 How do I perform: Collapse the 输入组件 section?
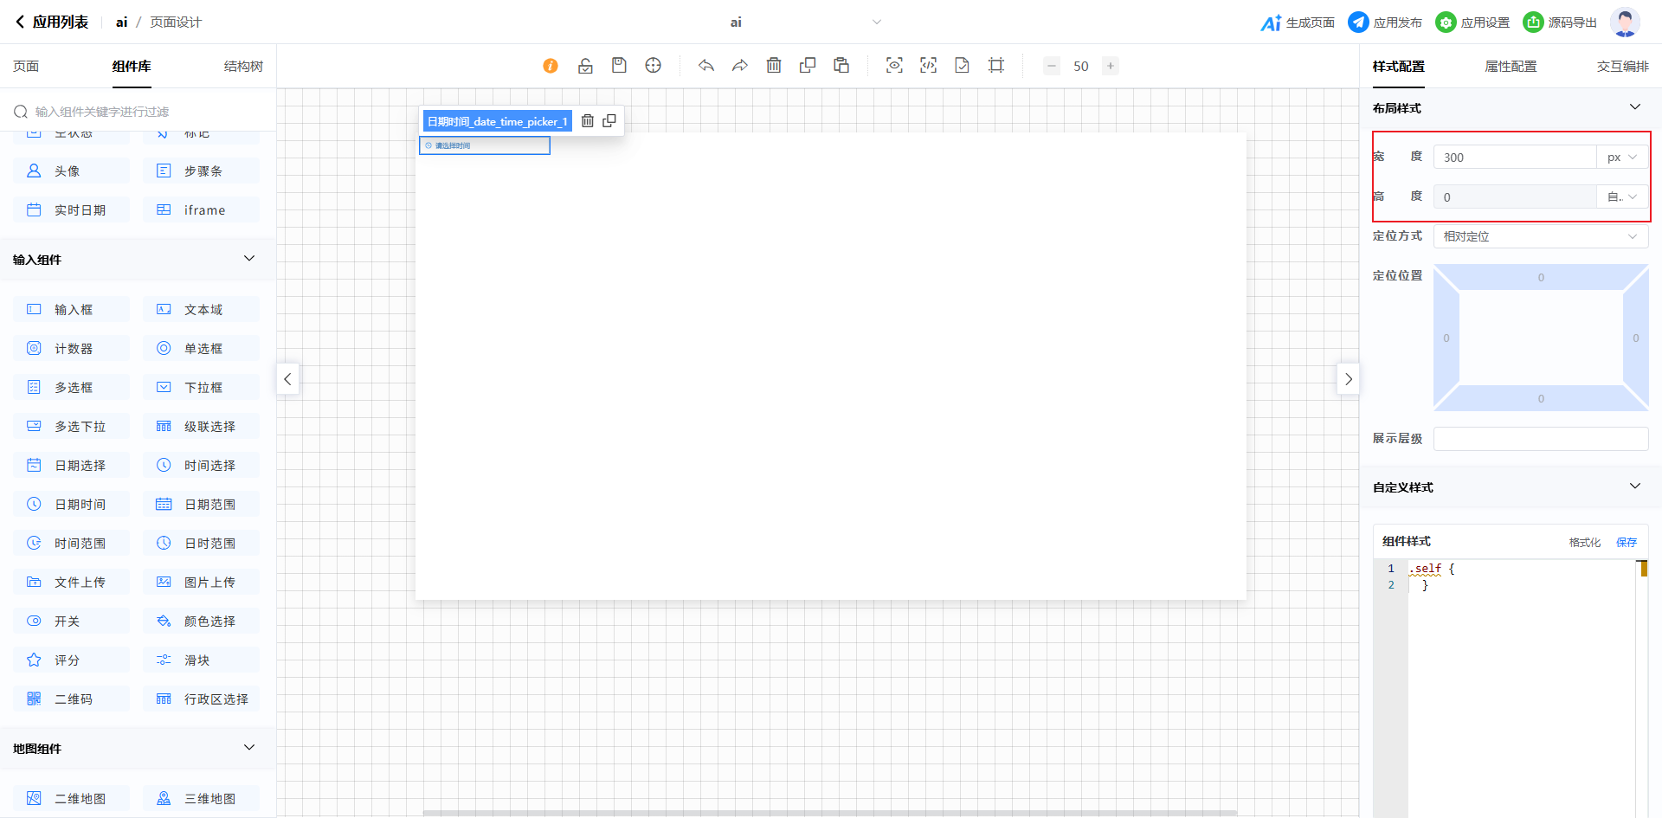click(249, 259)
